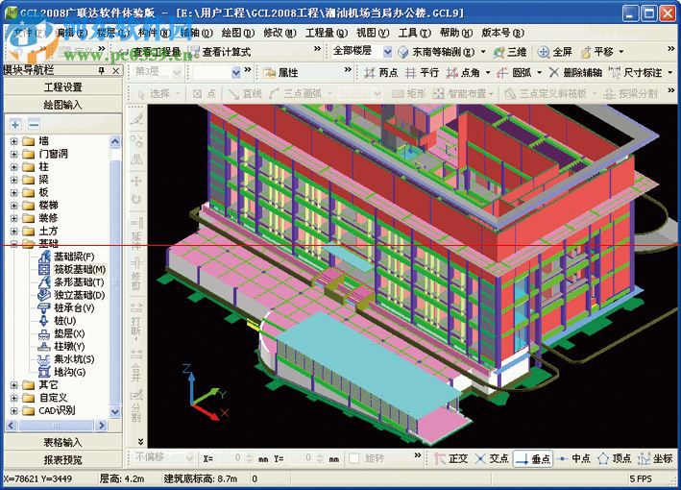
Task: Expand the 楼梯 stairs folder
Action: (13, 206)
